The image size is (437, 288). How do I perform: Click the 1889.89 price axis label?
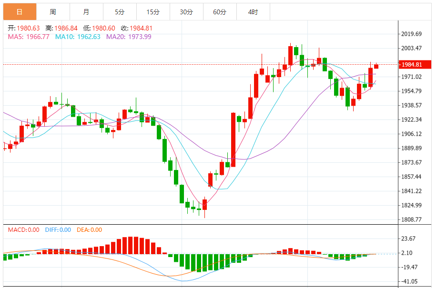(411, 148)
